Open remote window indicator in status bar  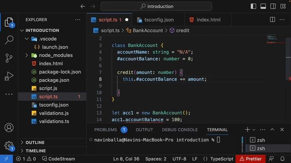pos(6,159)
